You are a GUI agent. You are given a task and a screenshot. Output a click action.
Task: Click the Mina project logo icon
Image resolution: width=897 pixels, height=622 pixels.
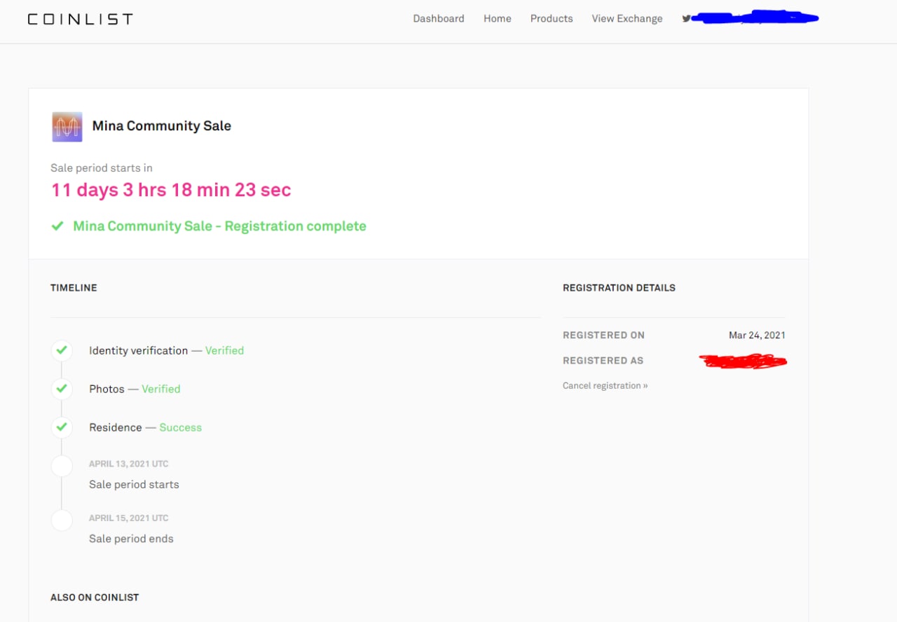[67, 127]
